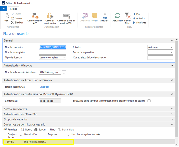Click the Nombre completo field
Image resolution: width=179 pixels, height=147 pixels.
point(52,52)
